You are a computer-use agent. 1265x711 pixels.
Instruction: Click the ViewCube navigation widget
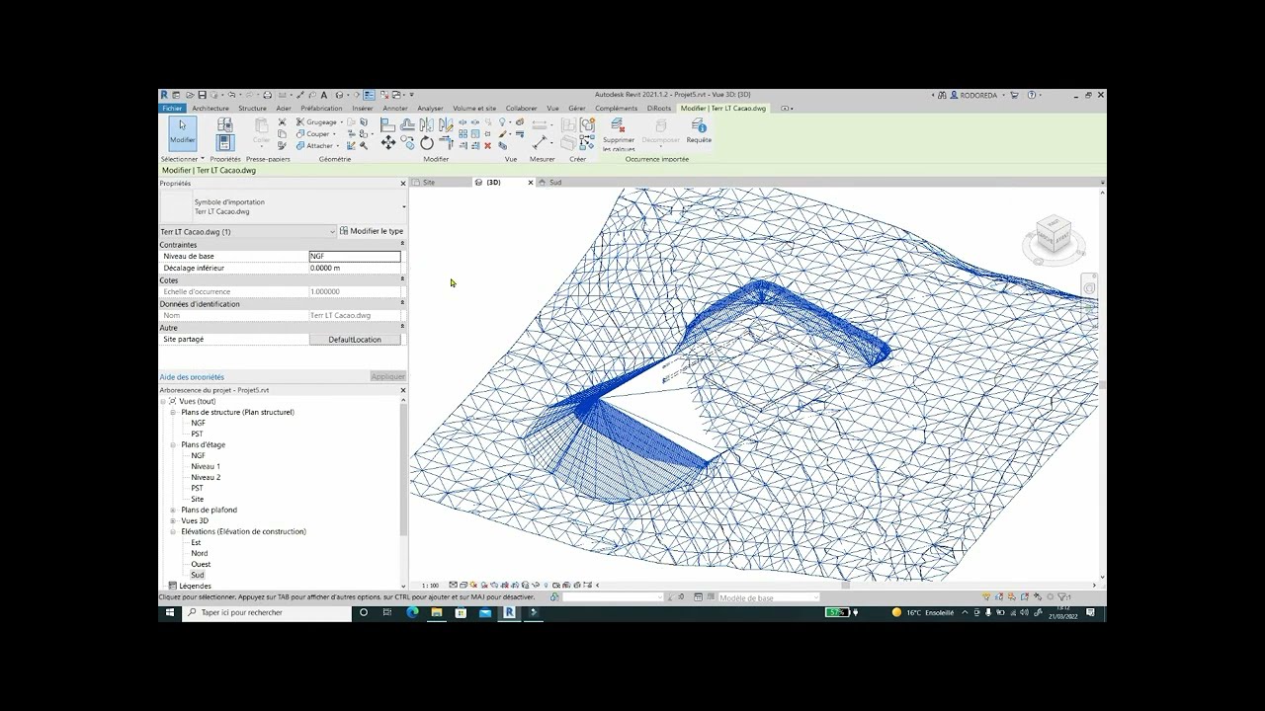point(1053,237)
